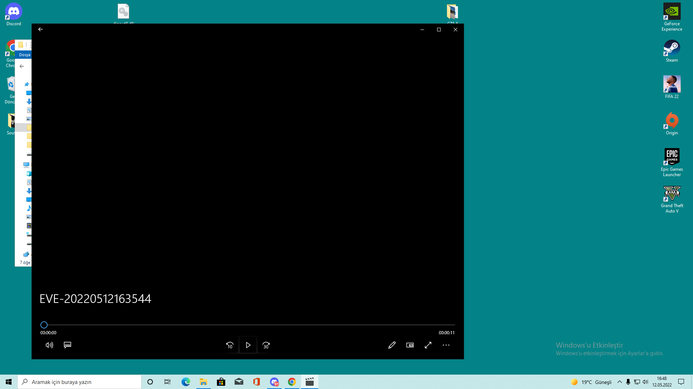Open Microsoft Store taskbar icon
The image size is (693, 389).
click(x=221, y=382)
